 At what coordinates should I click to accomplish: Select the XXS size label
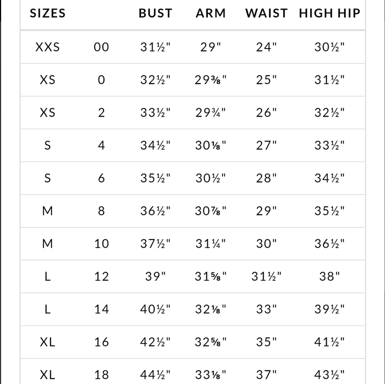coord(48,47)
